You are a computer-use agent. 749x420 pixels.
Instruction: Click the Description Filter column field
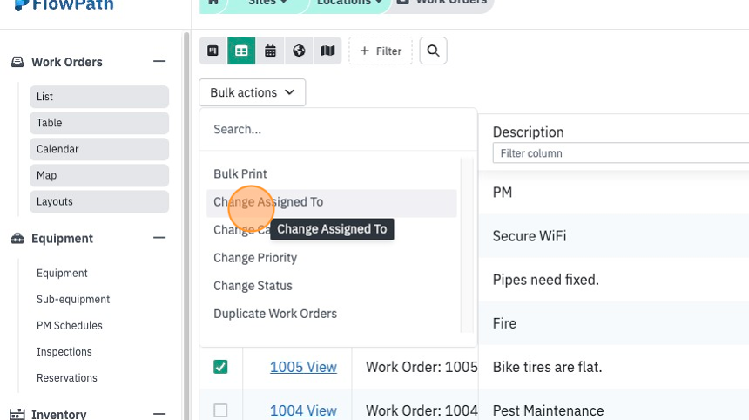(x=620, y=153)
